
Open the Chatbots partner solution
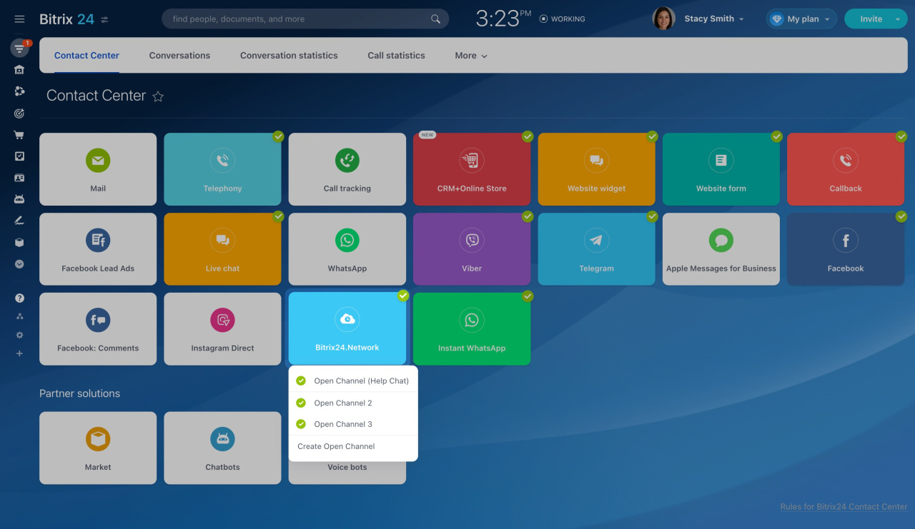[x=222, y=448]
